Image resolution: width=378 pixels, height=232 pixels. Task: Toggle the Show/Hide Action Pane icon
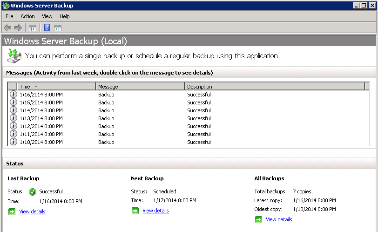[x=58, y=28]
